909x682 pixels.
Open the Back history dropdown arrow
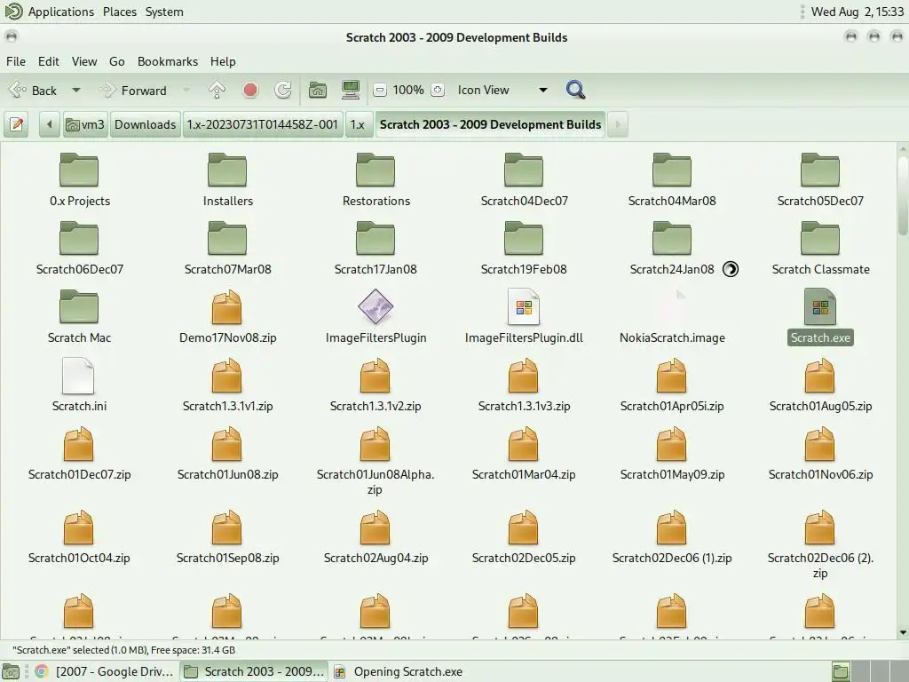76,91
